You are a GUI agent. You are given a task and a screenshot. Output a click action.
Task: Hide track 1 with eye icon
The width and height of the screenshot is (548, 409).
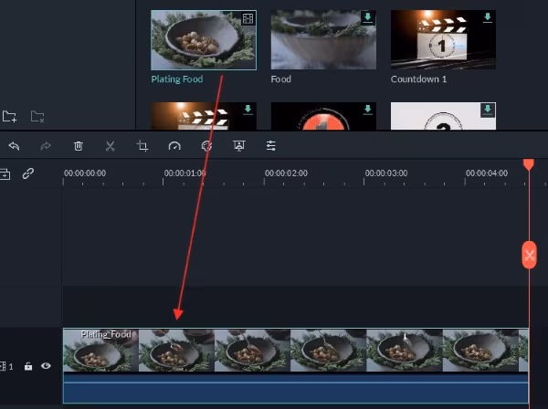coord(46,366)
